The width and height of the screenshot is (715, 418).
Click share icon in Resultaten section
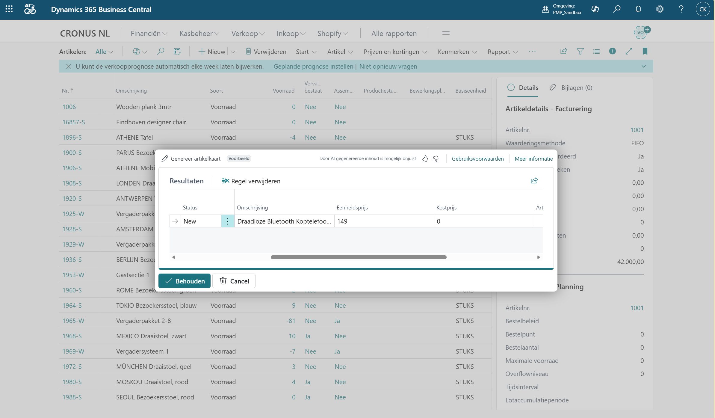pos(534,181)
